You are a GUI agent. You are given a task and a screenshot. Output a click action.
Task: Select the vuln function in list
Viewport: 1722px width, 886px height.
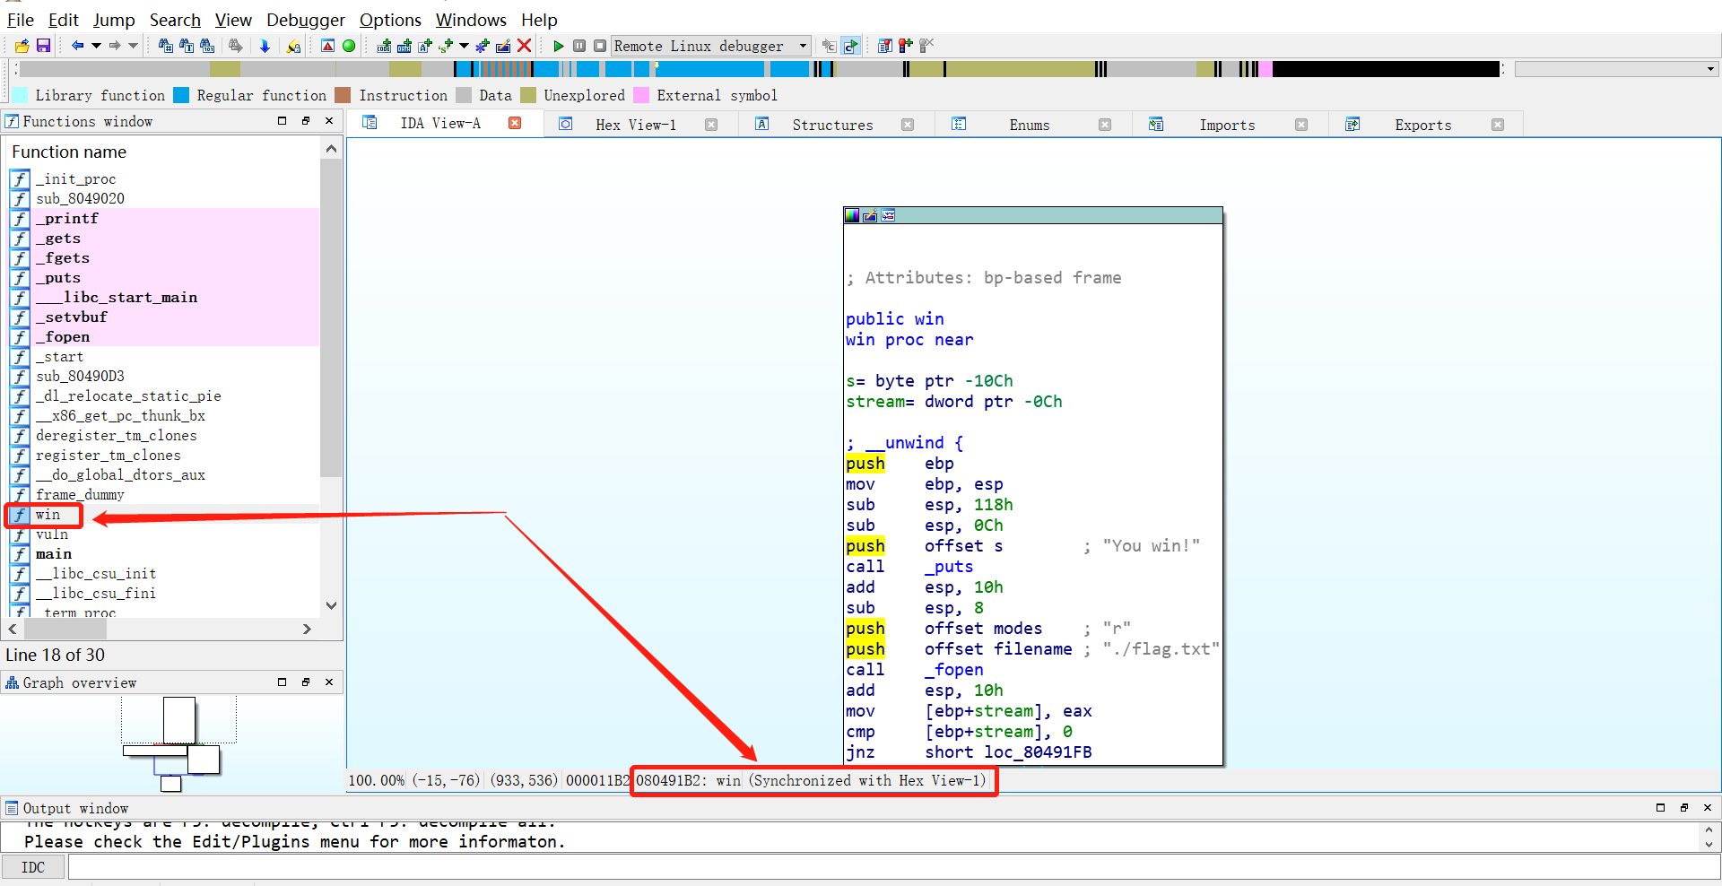52,534
